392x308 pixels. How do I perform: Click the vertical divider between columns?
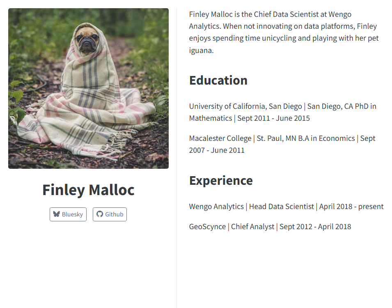177,154
